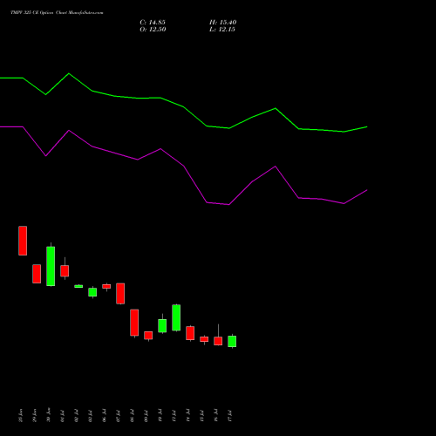Click the chart title text at top-left

57,13
